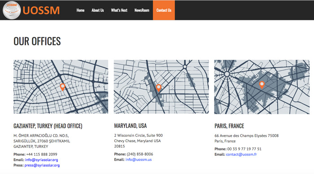Click the UOSSM round logo icon

coord(12,10)
